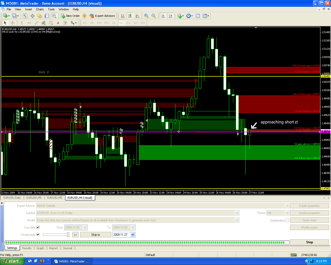Select the M15 timeframe button

tap(99, 23)
